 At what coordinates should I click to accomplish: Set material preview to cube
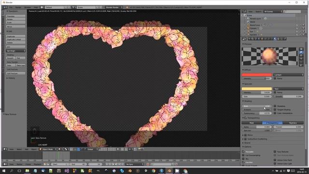click(x=301, y=56)
